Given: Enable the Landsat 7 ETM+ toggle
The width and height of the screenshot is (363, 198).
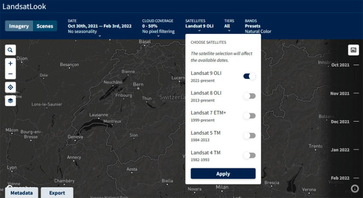Looking at the screenshot, I should pos(250,116).
